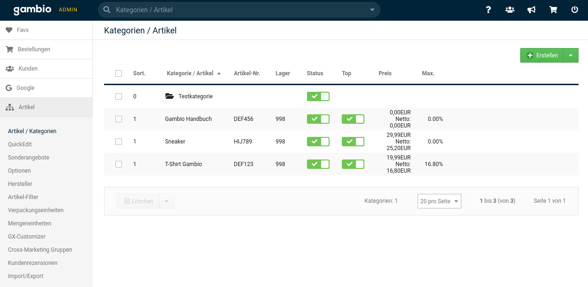Open Bestellungen in the sidebar
This screenshot has width=588, height=287.
pyautogui.click(x=34, y=49)
